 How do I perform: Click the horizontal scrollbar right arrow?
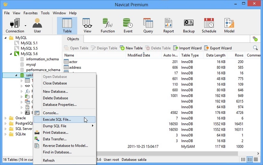point(258,154)
